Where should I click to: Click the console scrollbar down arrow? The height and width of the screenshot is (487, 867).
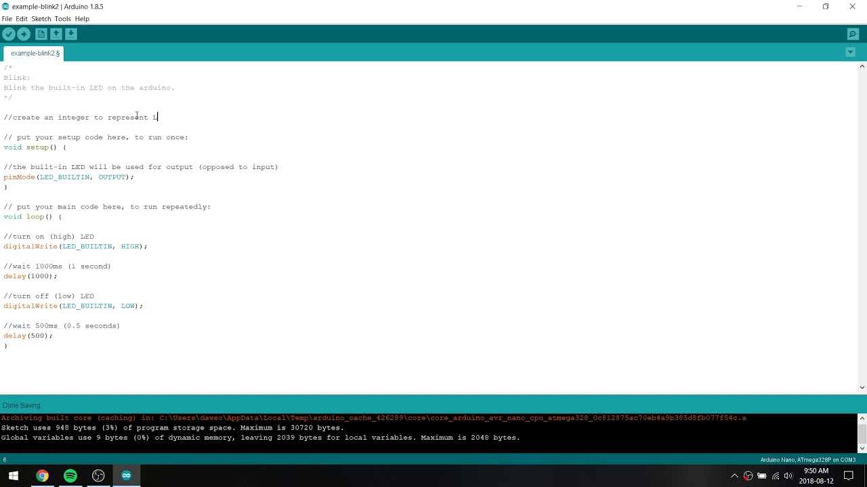tap(862, 448)
